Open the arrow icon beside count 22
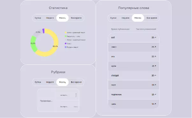Viewport: 192px width, 118px height. 155,56
